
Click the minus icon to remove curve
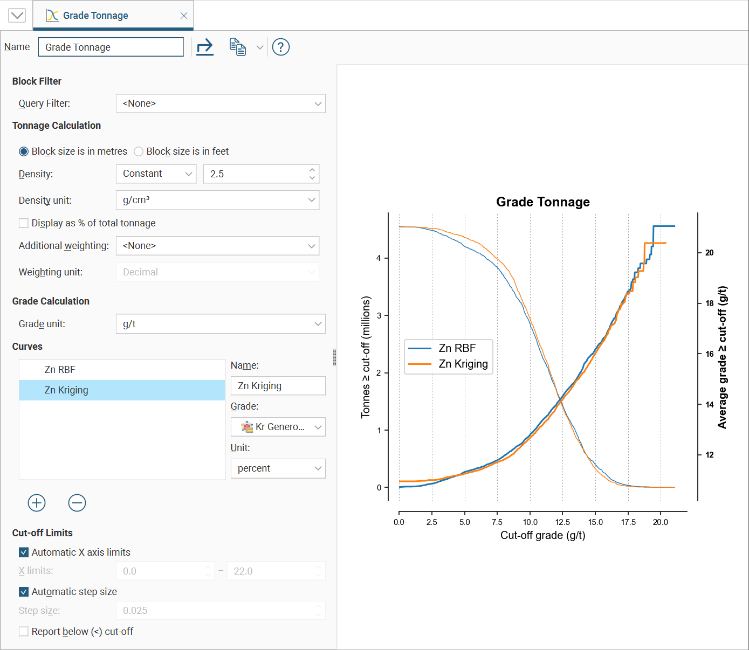tap(77, 503)
